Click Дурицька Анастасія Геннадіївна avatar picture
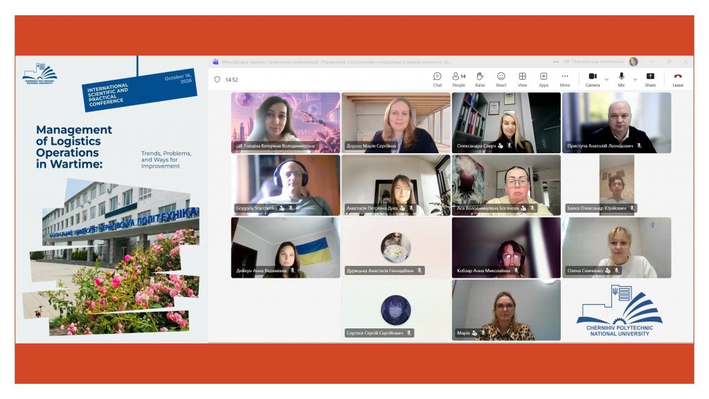Image resolution: width=709 pixels, height=399 pixels. (395, 247)
